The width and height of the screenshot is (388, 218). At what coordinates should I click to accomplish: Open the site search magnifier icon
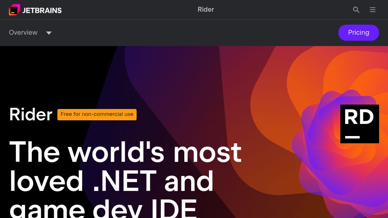click(x=356, y=10)
